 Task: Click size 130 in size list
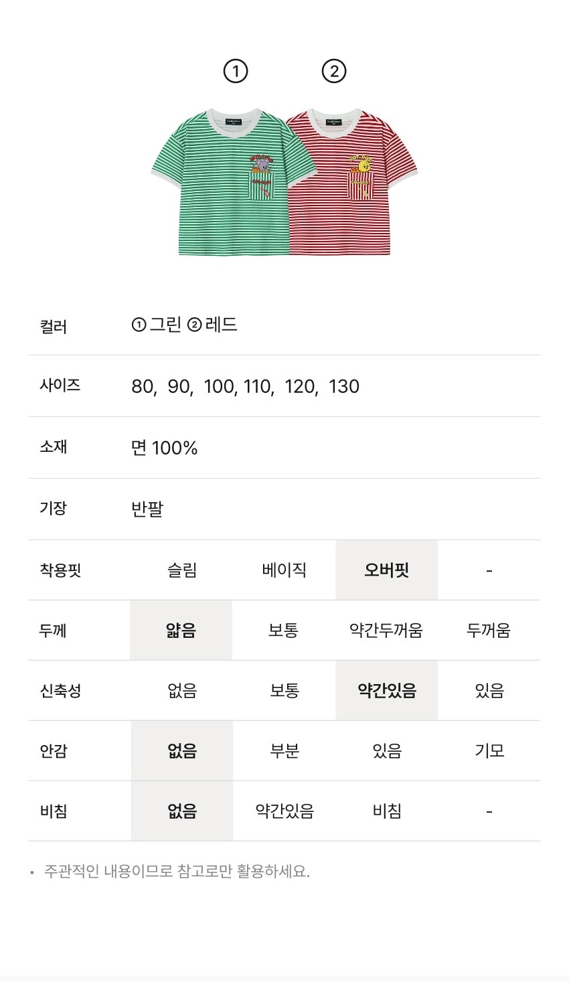tap(344, 387)
